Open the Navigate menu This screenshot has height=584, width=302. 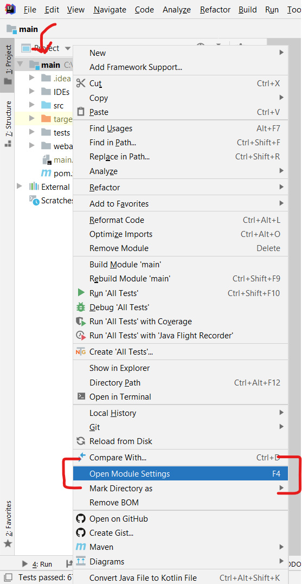tap(110, 10)
